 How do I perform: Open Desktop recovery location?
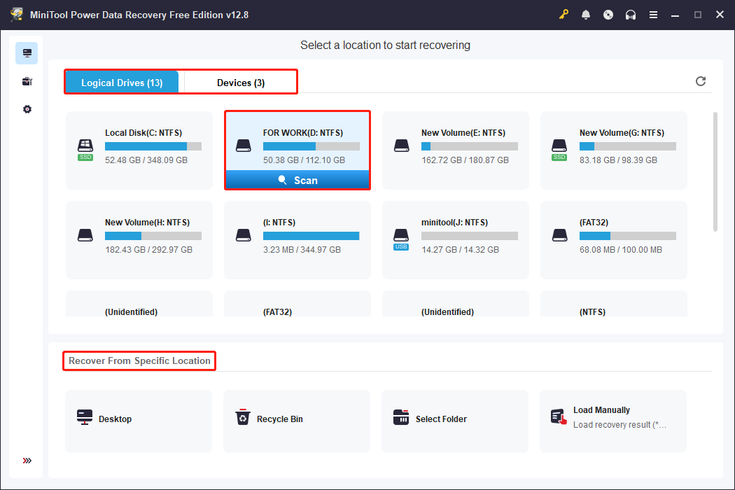pos(139,419)
